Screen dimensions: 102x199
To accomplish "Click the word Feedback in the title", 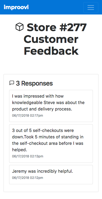I will point(51,51).
